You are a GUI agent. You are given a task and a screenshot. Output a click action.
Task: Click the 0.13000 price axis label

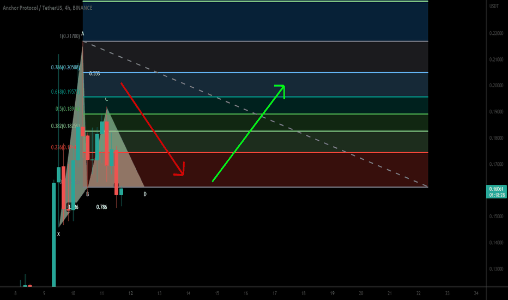[x=497, y=269]
